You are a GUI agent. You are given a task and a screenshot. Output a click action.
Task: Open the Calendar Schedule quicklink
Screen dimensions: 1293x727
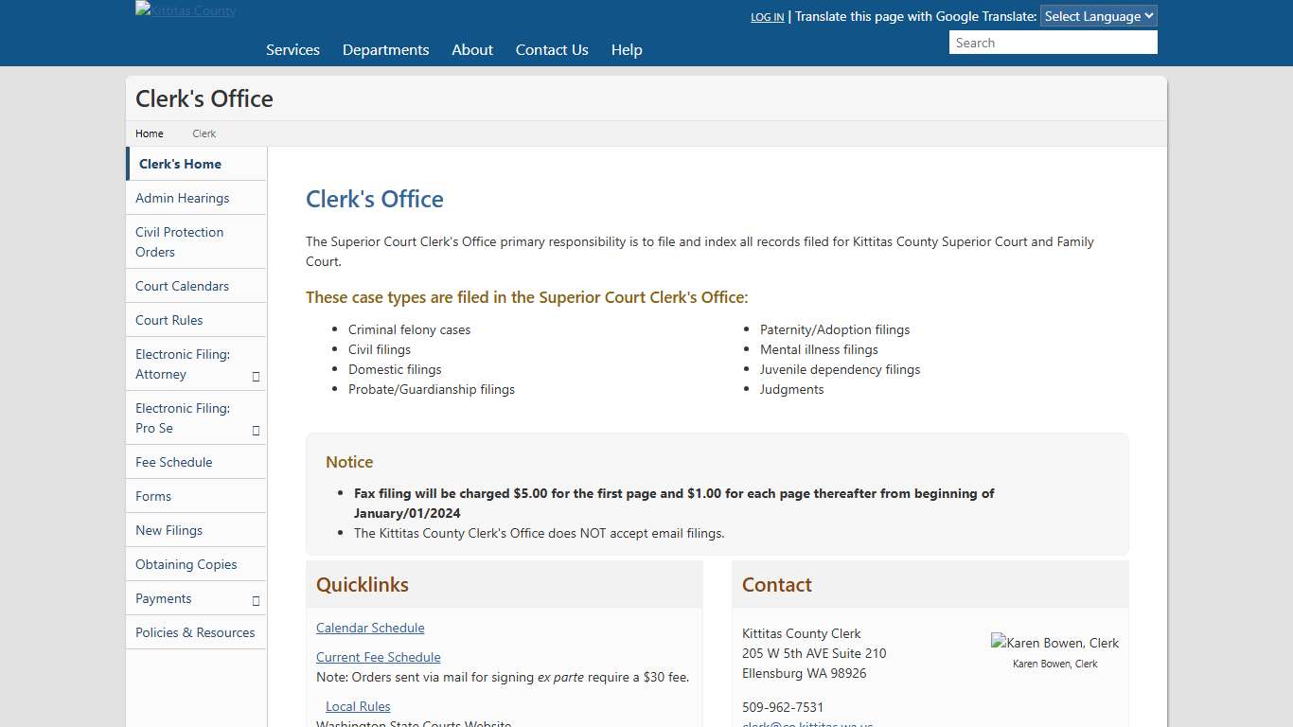(369, 628)
